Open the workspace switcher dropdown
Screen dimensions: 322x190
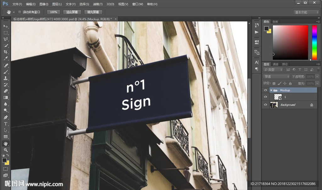pyautogui.click(x=306, y=12)
